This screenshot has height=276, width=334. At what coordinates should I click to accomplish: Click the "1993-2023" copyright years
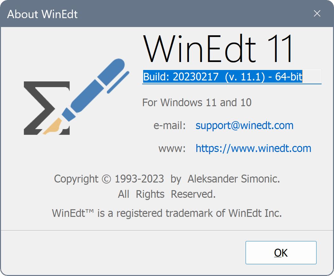tap(139, 179)
